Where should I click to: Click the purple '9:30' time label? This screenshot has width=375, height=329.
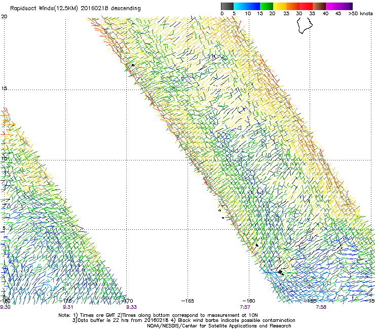coord(5,307)
